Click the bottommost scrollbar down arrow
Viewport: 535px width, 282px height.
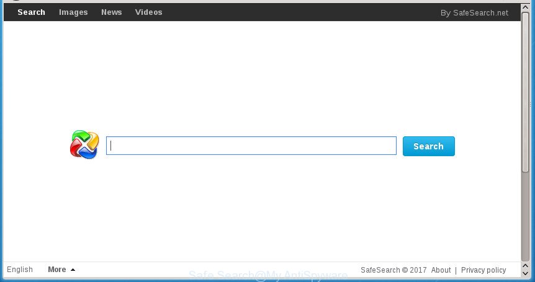(x=526, y=273)
